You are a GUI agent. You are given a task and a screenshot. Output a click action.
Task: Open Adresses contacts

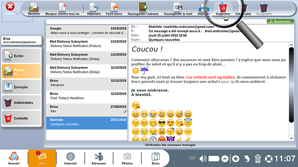pyautogui.click(x=99, y=158)
